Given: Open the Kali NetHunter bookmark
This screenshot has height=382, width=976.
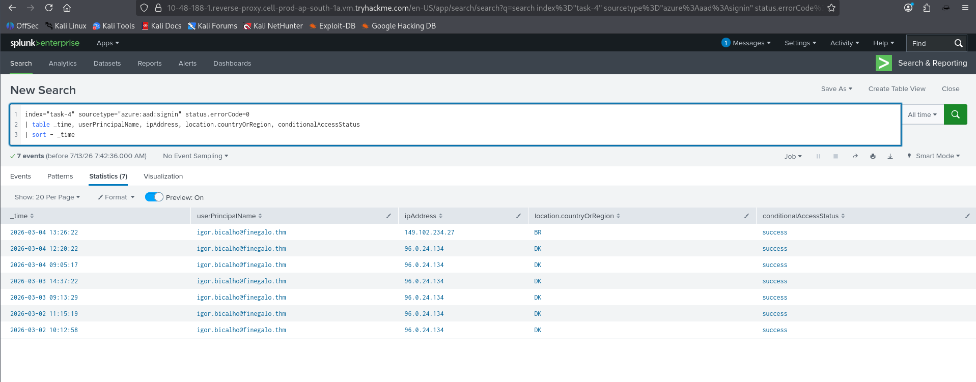Looking at the screenshot, I should coord(273,26).
